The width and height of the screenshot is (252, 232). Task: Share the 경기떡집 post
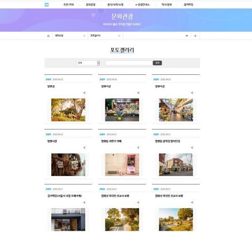84,202
